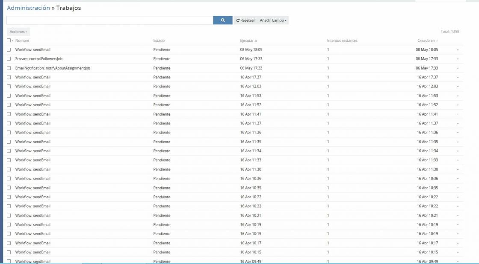Click the Resetear refresh icon button
Image resolution: width=479 pixels, height=264 pixels.
(x=245, y=20)
